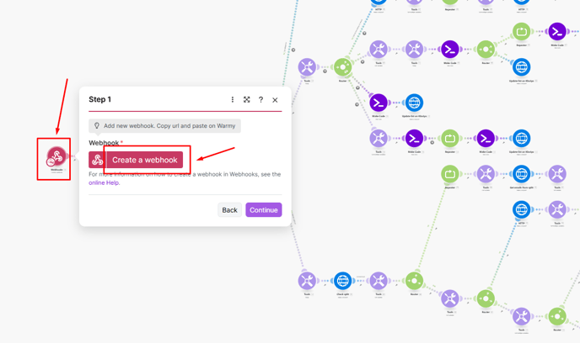Click the Step 1 dialog title
Image resolution: width=580 pixels, height=343 pixels.
99,99
